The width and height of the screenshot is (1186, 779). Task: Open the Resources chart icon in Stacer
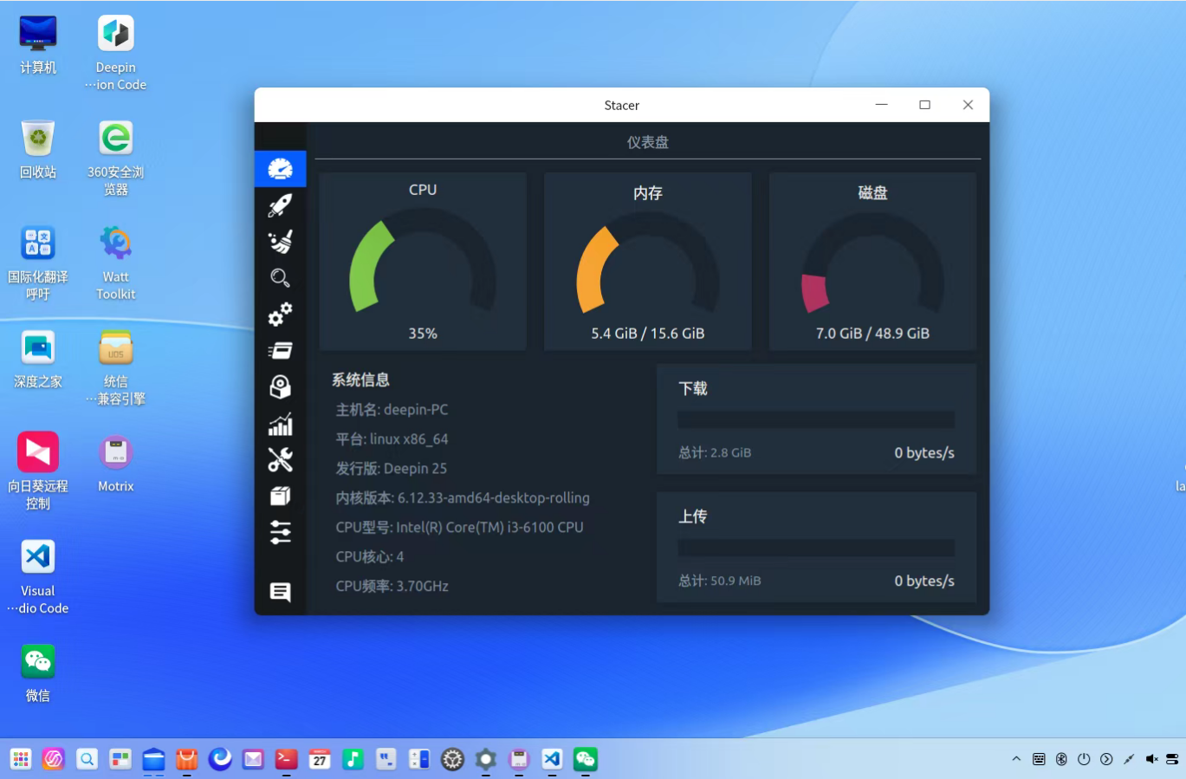click(x=280, y=423)
